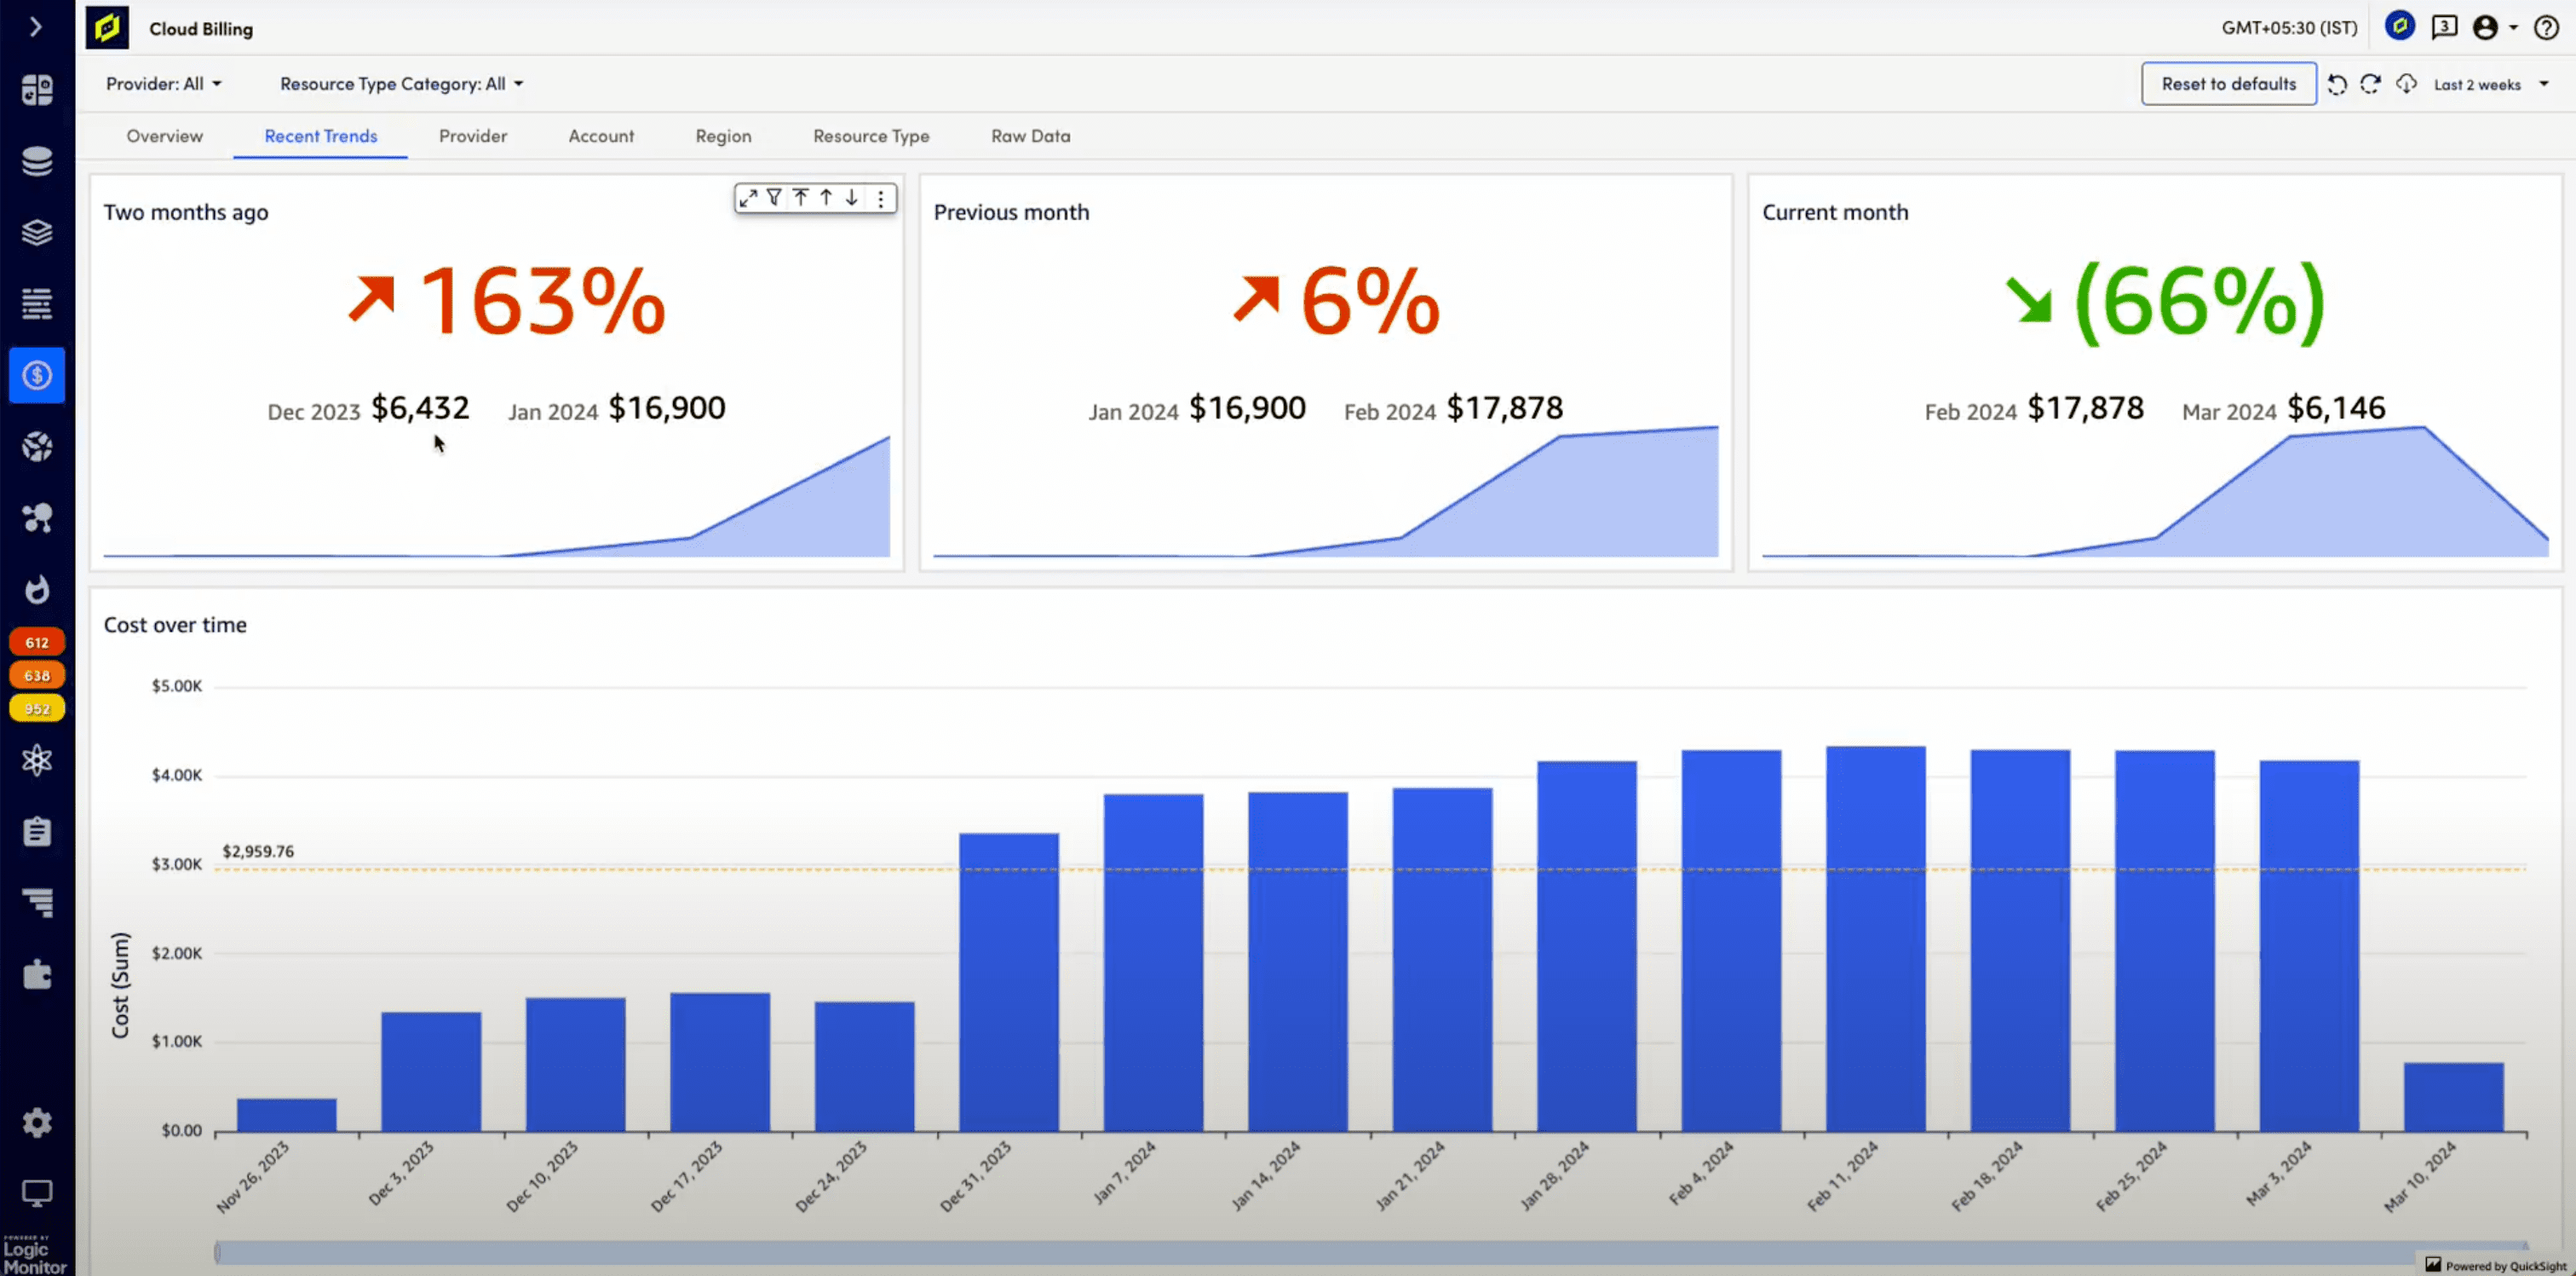Open the layers sidebar icon
Image resolution: width=2576 pixels, height=1276 pixels.
[37, 232]
